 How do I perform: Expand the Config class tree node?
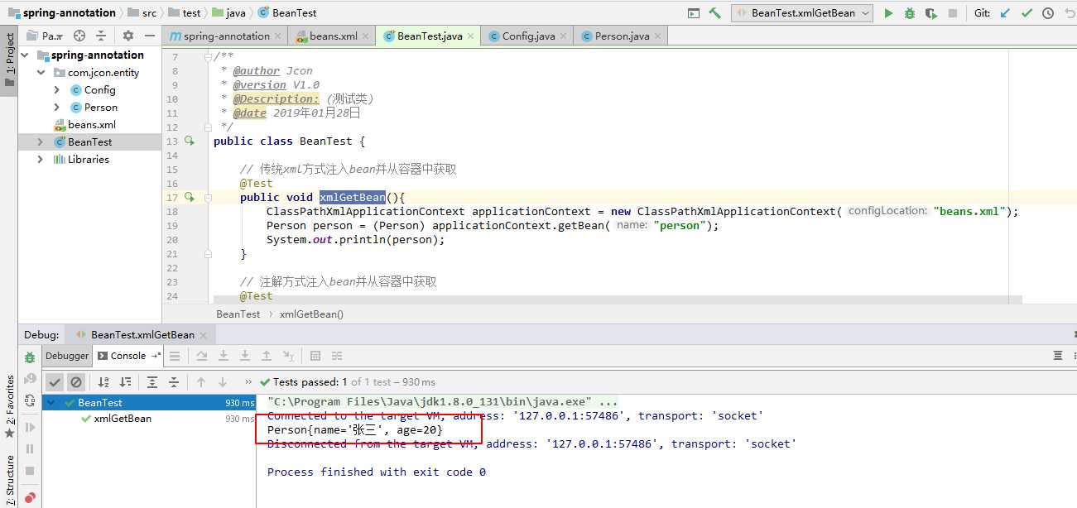[57, 90]
